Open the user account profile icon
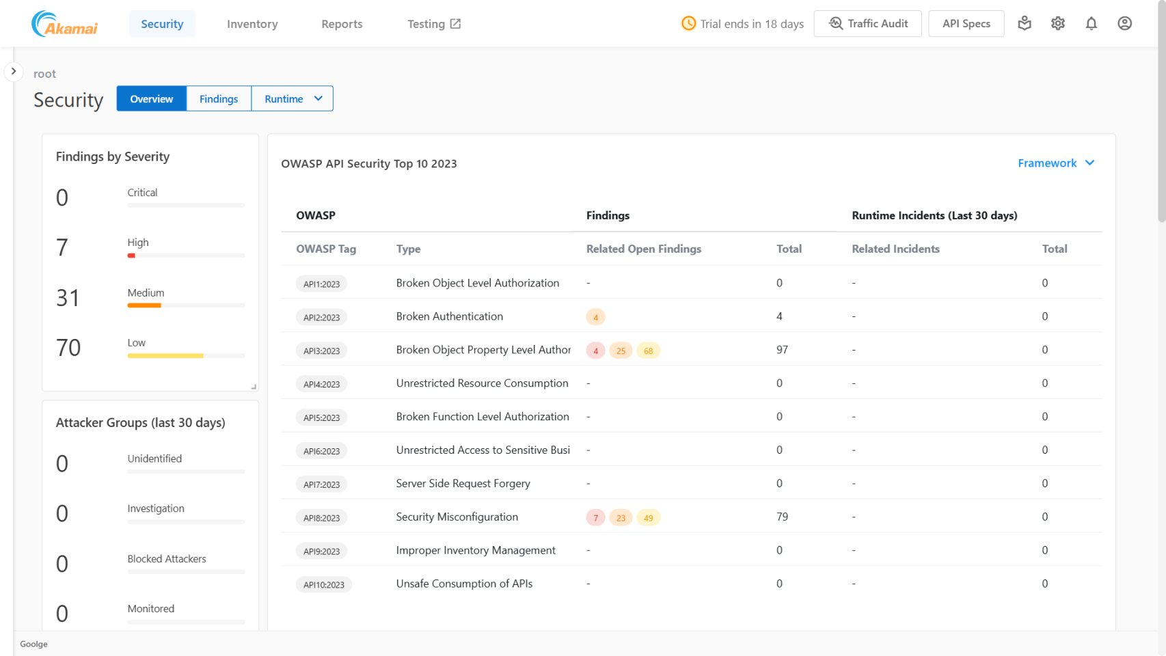Image resolution: width=1166 pixels, height=656 pixels. 1124,24
